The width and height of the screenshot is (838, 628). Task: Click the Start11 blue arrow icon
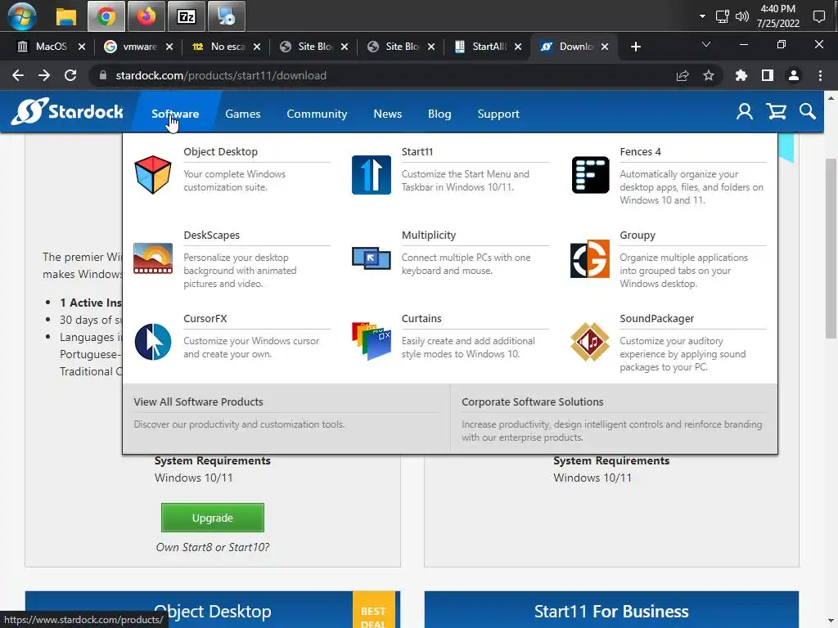(x=372, y=175)
